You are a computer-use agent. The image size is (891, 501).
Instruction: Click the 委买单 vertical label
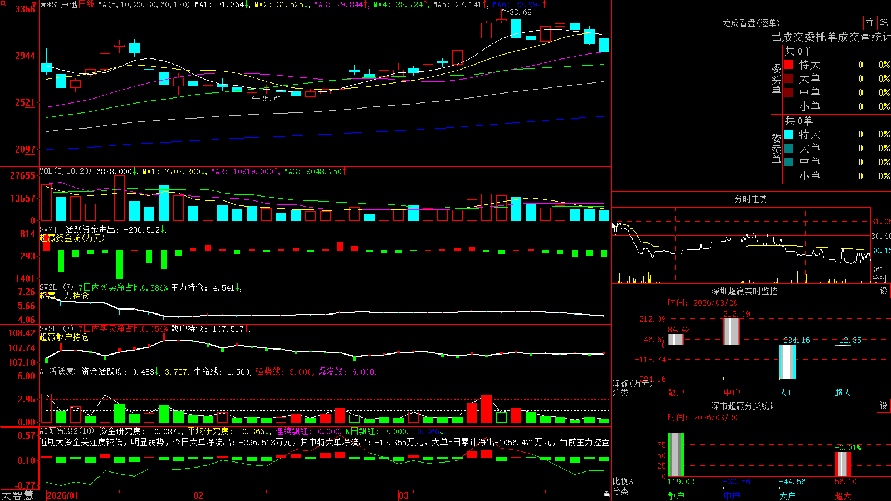coord(776,79)
